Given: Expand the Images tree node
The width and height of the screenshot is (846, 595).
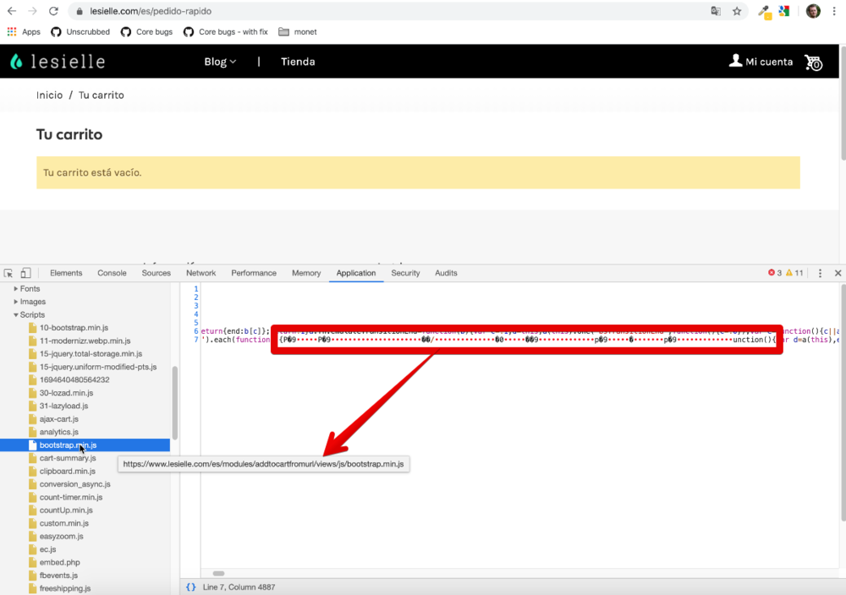Looking at the screenshot, I should [x=16, y=302].
